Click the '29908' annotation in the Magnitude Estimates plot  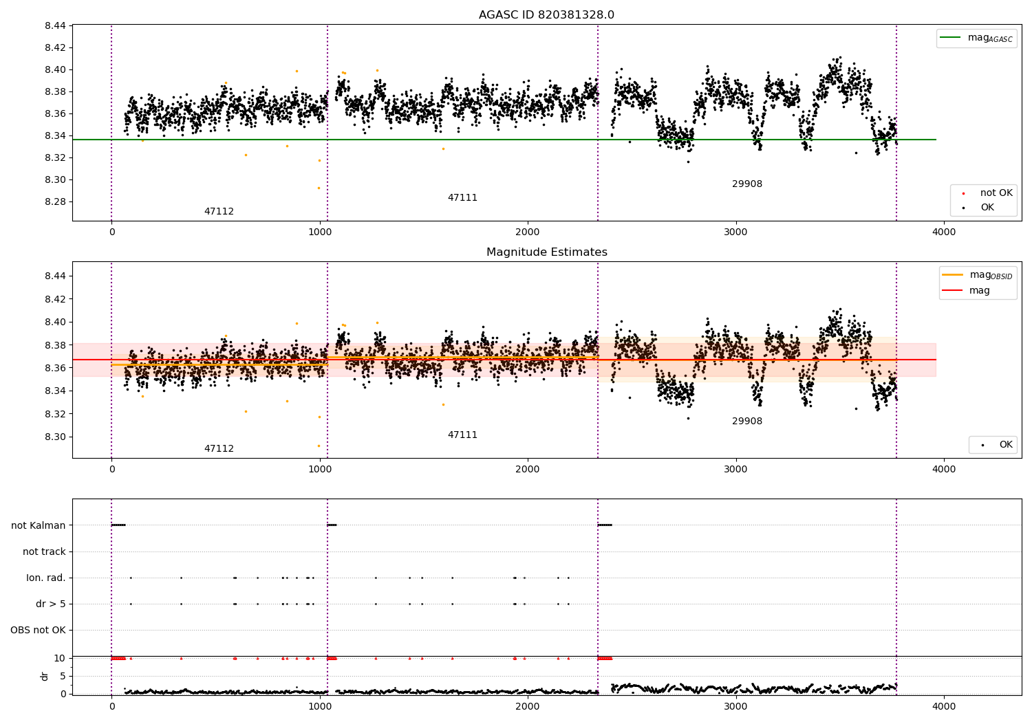pyautogui.click(x=747, y=422)
